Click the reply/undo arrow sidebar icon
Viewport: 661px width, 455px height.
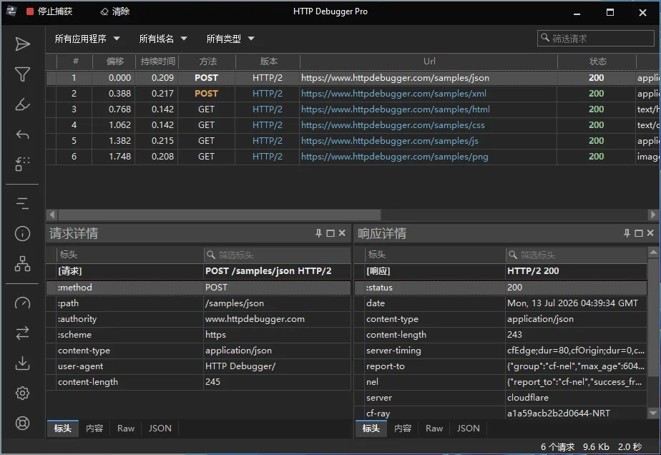22,134
